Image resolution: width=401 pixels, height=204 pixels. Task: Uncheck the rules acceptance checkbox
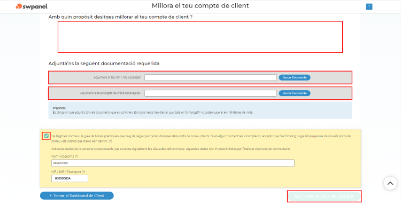point(47,136)
